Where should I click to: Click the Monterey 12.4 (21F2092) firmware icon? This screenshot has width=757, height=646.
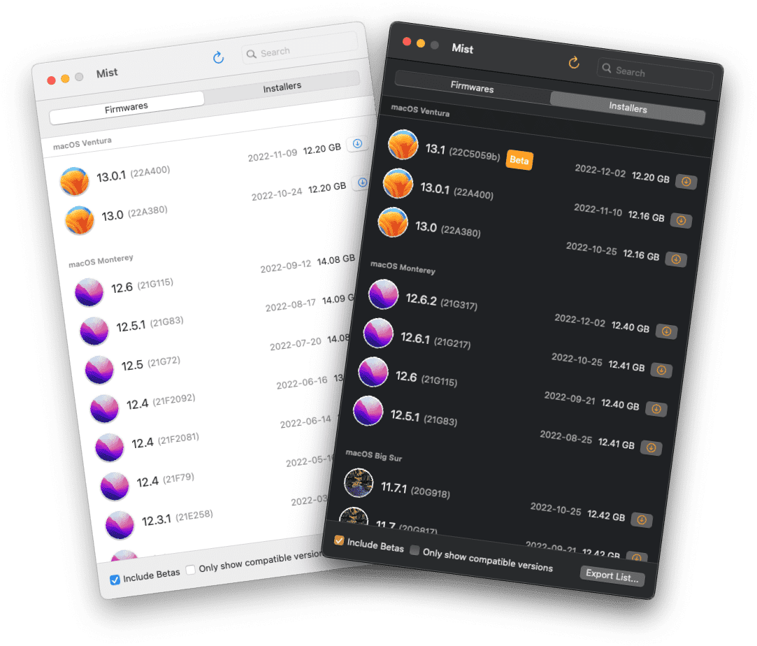click(105, 409)
